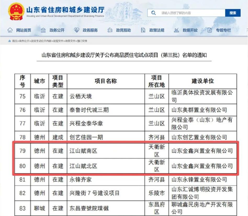Click serial number 83
The width and height of the screenshot is (248, 216).
(22, 208)
